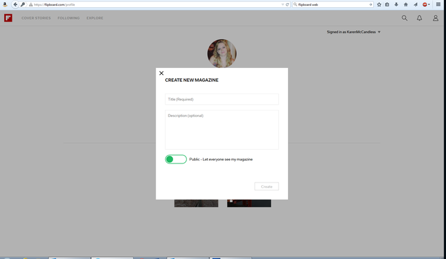446x259 pixels.
Task: Open the notifications bell icon
Action: [419, 18]
